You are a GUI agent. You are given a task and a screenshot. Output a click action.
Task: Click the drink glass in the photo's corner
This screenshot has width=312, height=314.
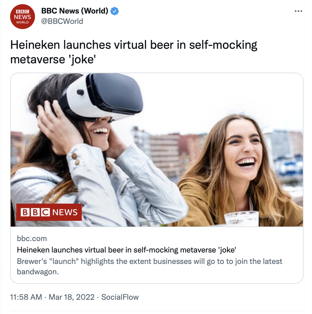[242, 219]
